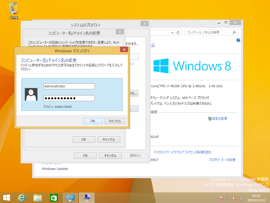Close the computer name/domain change dialog
Screen dimensions: 270x203
(x=120, y=32)
